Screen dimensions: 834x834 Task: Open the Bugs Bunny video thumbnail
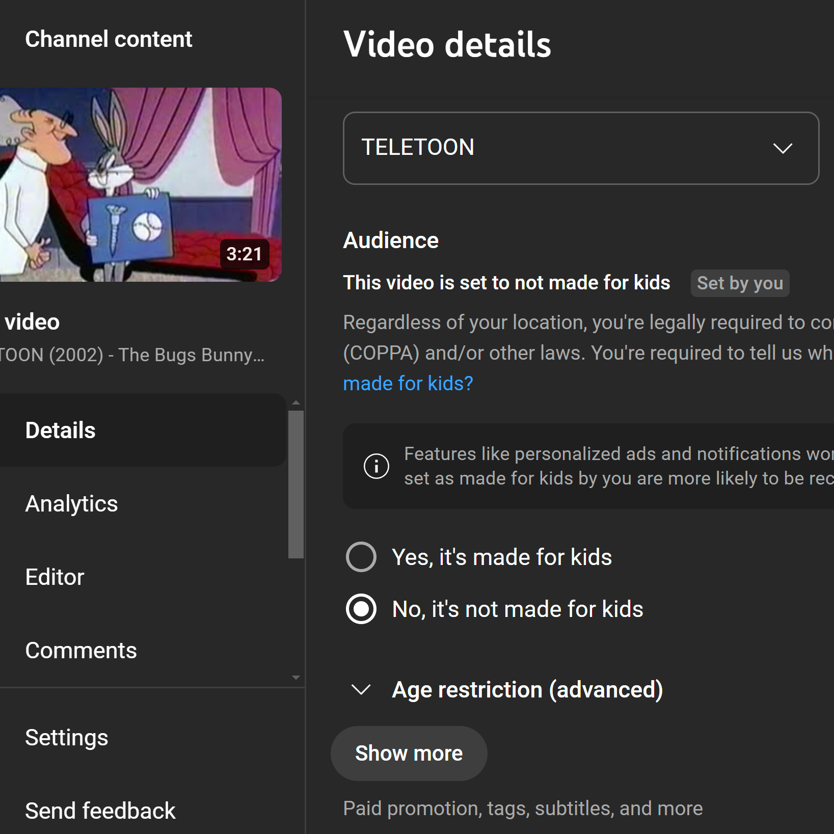[x=141, y=184]
